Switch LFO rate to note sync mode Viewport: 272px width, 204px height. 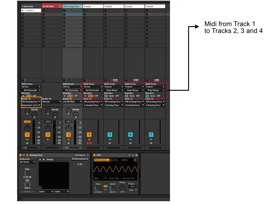pyautogui.click(x=105, y=190)
